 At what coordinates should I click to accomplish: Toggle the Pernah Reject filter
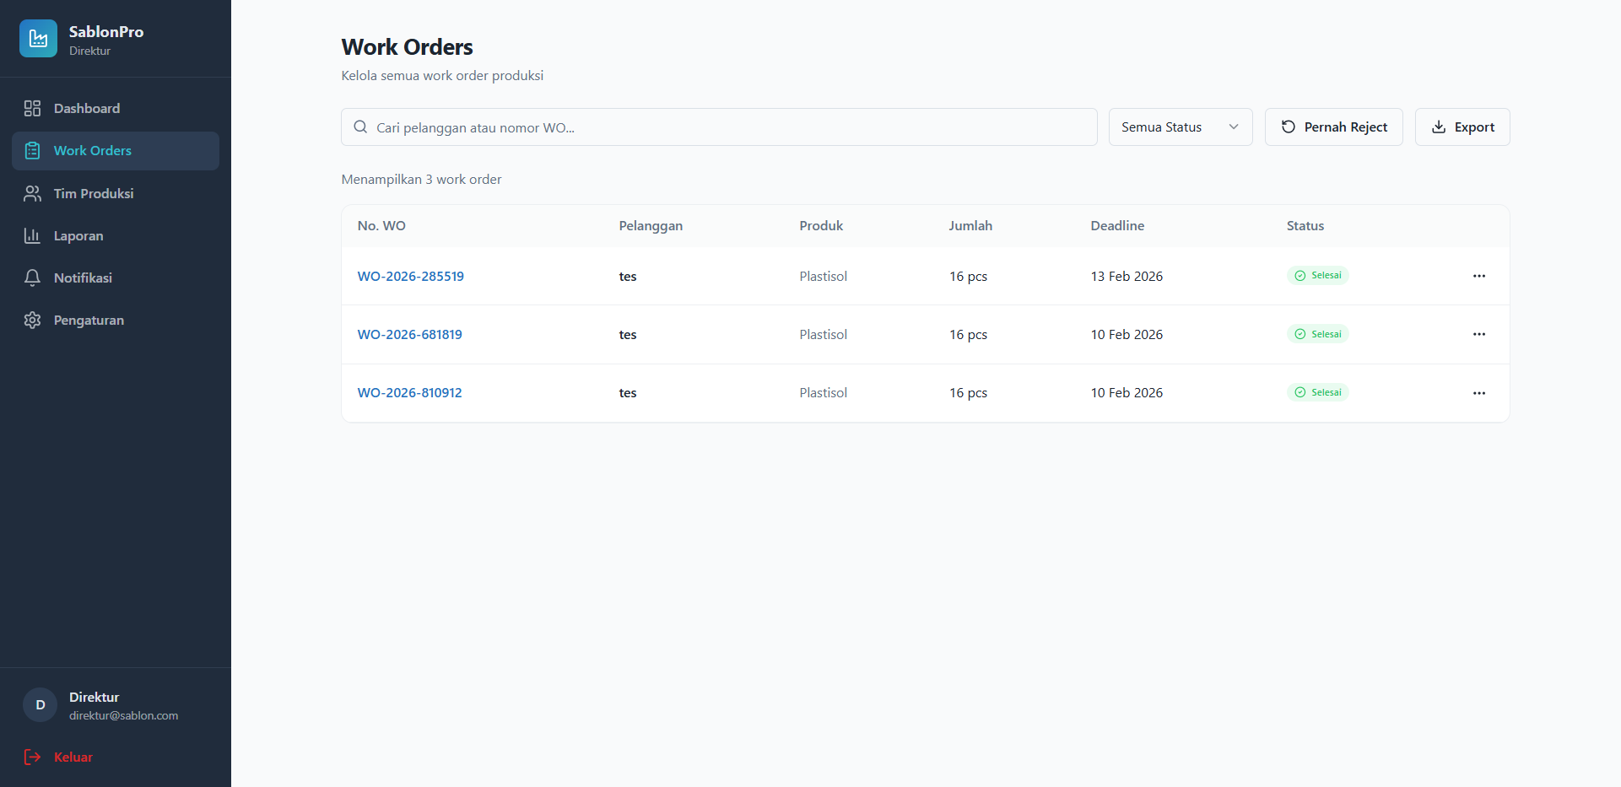[1333, 127]
